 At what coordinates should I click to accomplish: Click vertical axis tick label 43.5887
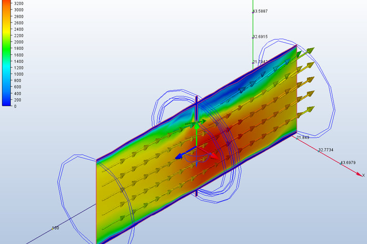(x=260, y=11)
